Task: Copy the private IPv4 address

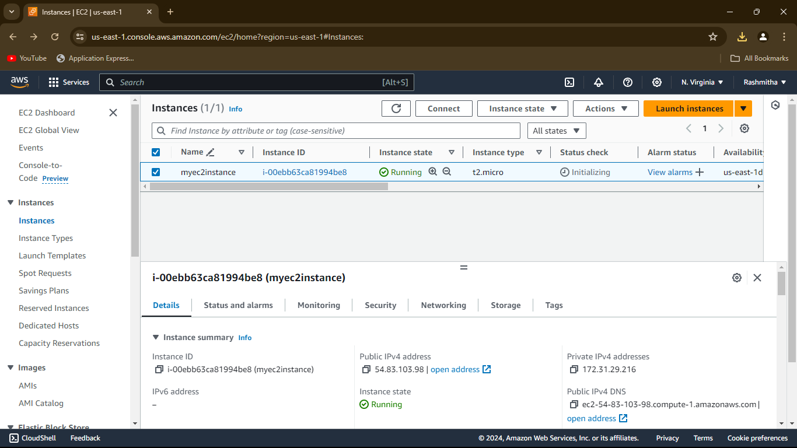Action: (574, 369)
